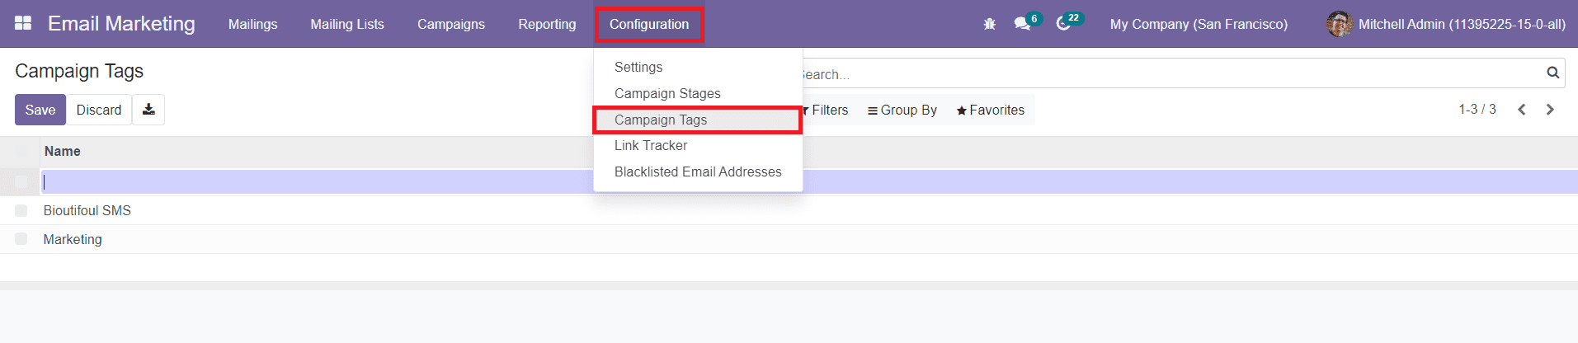
Task: Go to previous page arrow
Action: pyautogui.click(x=1522, y=110)
